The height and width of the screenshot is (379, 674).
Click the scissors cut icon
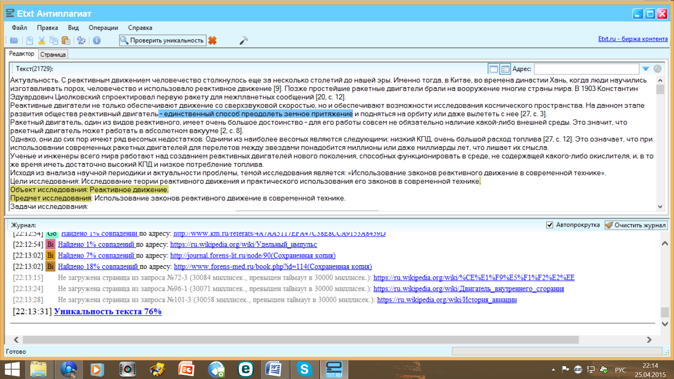pos(42,41)
